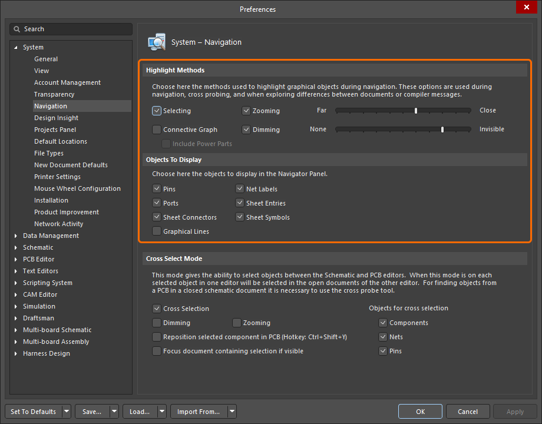This screenshot has height=424, width=542.
Task: Open the Save dropdown arrow
Action: [x=114, y=412]
